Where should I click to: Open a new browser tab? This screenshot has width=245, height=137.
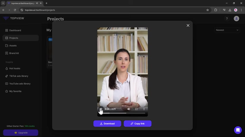point(46,3)
